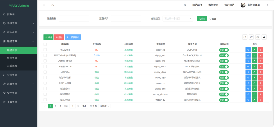Open the vertical three-dots more menu
This screenshot has height=127, width=274.
267,5
